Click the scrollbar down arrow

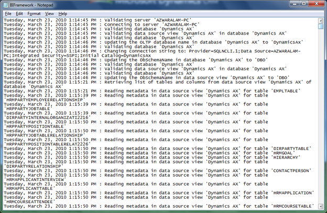tap(321, 206)
